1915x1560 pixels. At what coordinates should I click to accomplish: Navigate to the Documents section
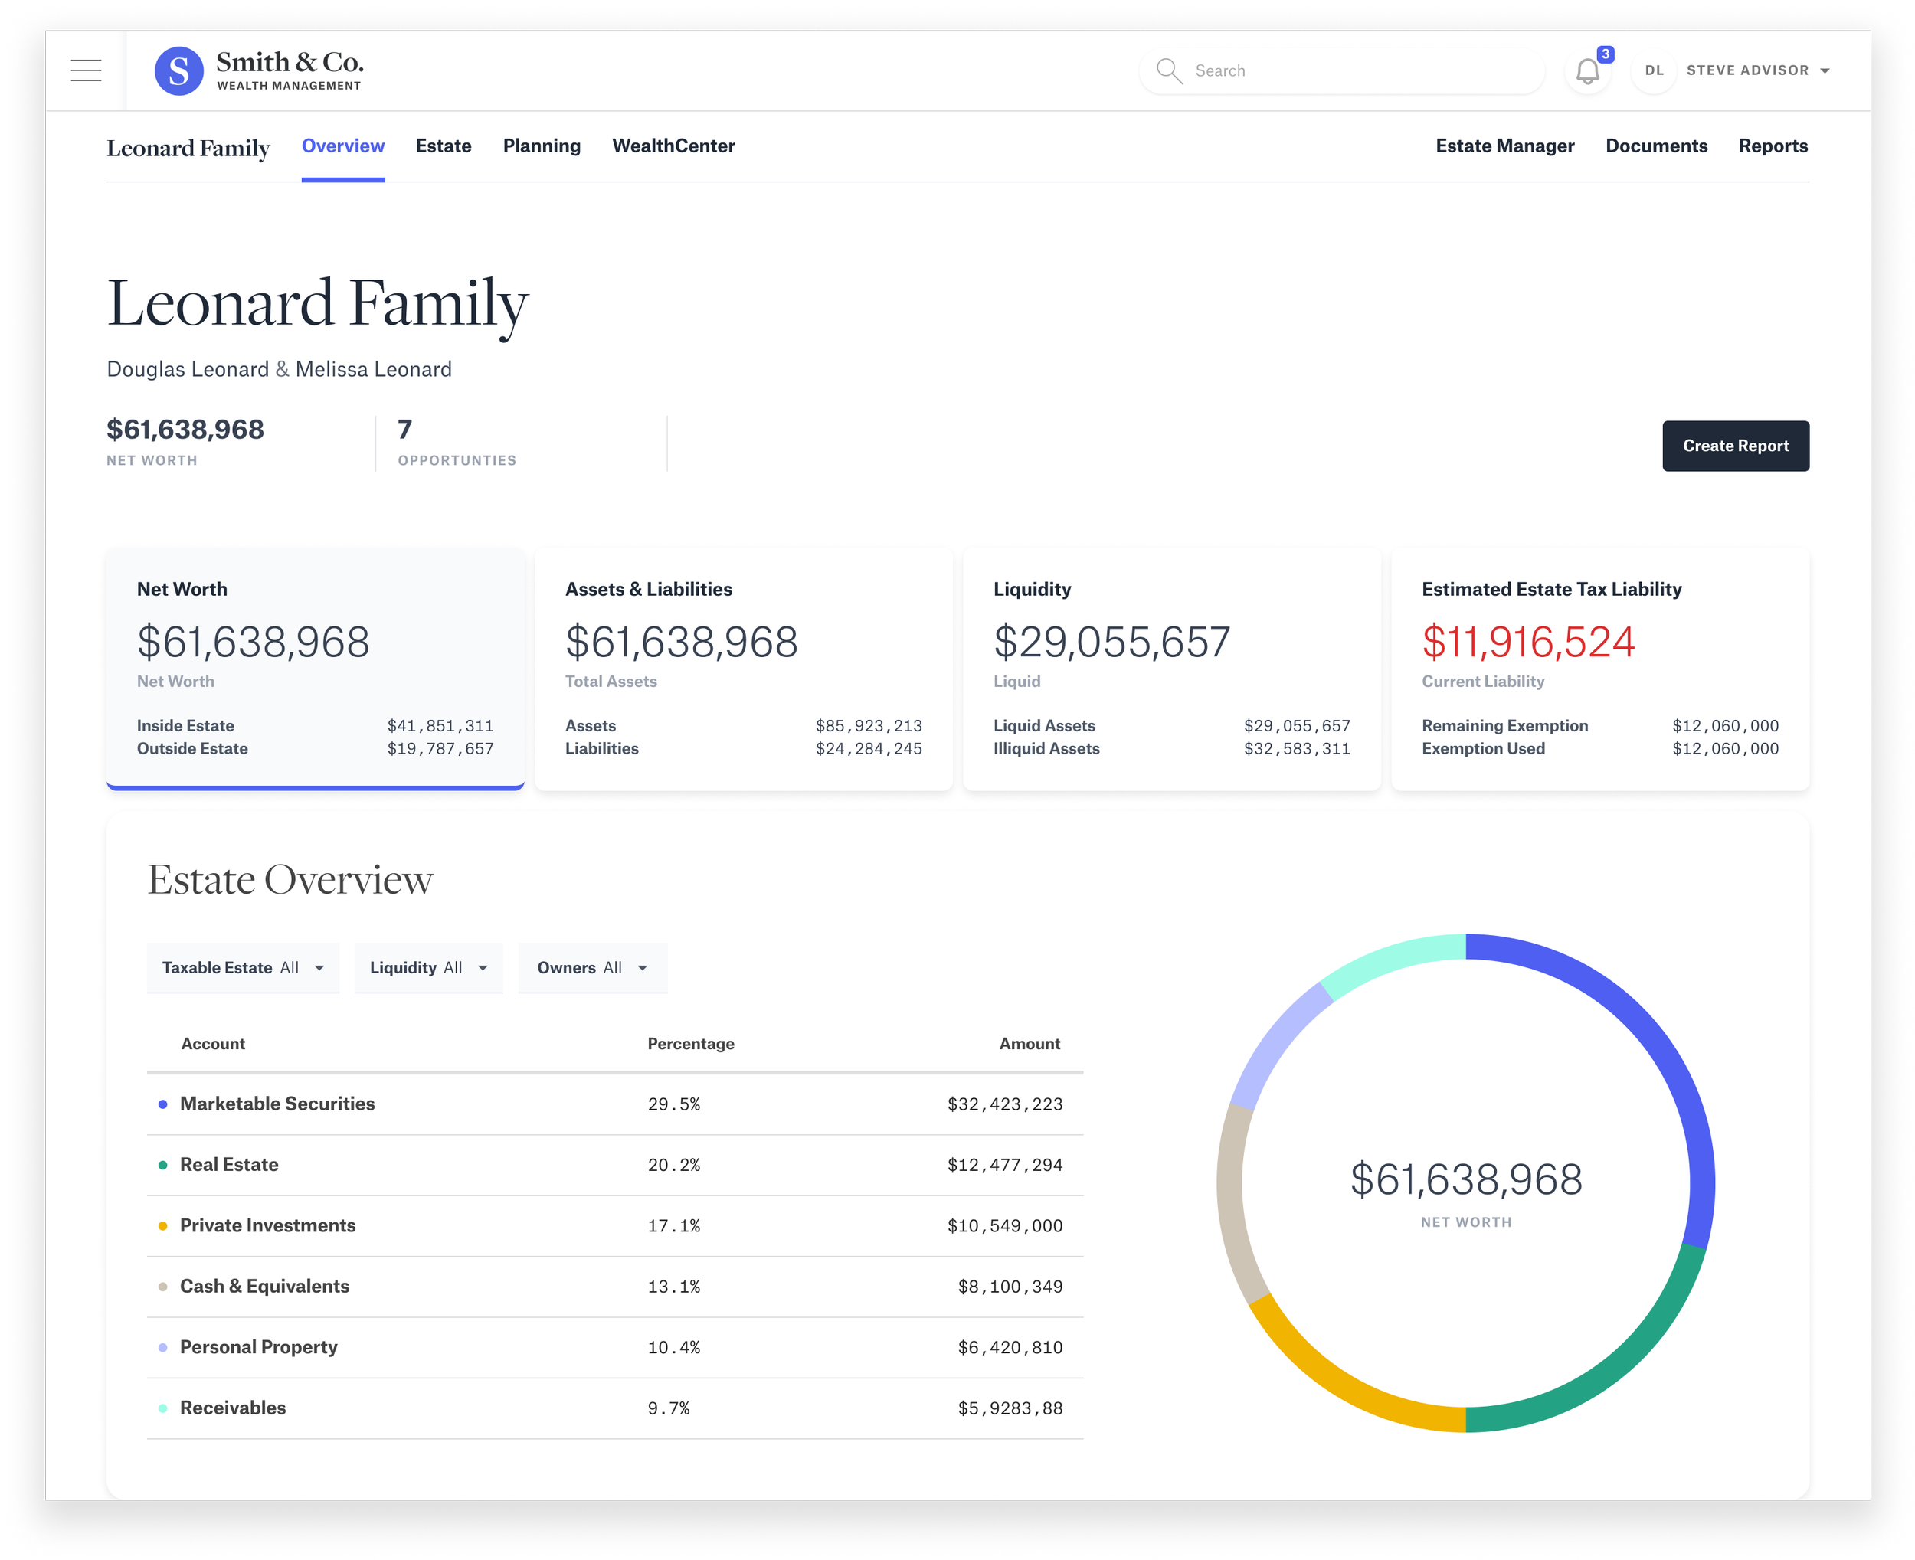[x=1656, y=146]
